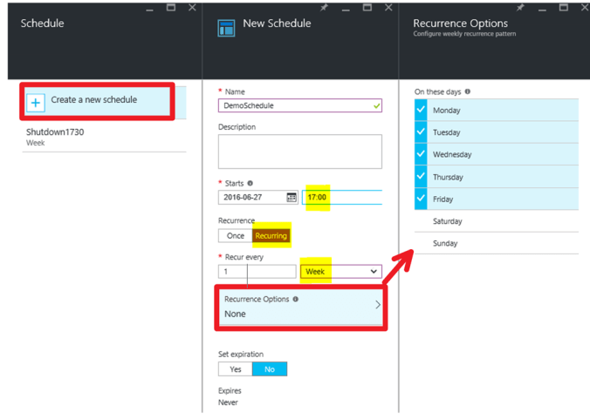Click the pin icon in Recurrence Options blade
590x419 pixels.
pos(520,8)
